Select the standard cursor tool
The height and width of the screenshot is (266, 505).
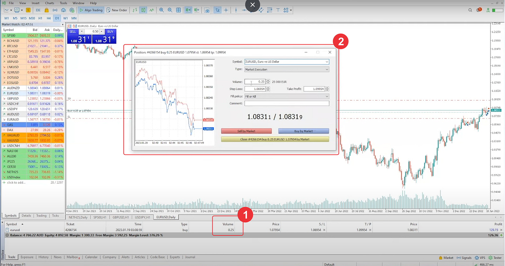pyautogui.click(x=217, y=10)
